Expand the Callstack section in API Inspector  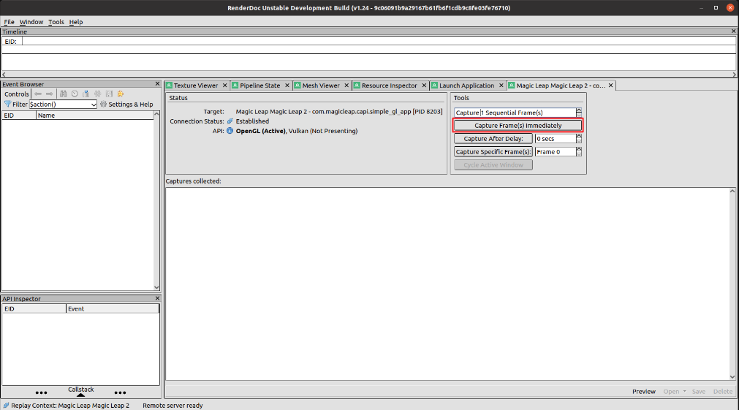click(x=80, y=392)
